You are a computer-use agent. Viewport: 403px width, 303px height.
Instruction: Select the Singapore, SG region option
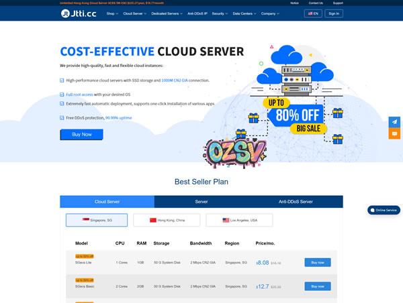point(97,220)
